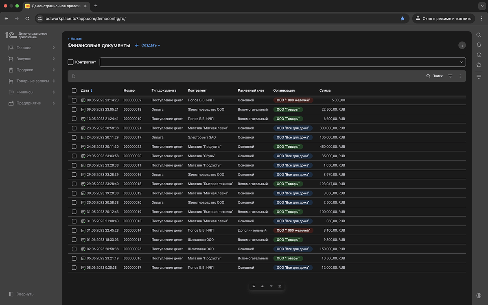Image resolution: width=488 pixels, height=305 pixels.
Task: Sort by Номер column header
Action: click(129, 90)
